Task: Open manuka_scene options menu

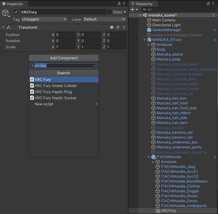Action: 213,15
